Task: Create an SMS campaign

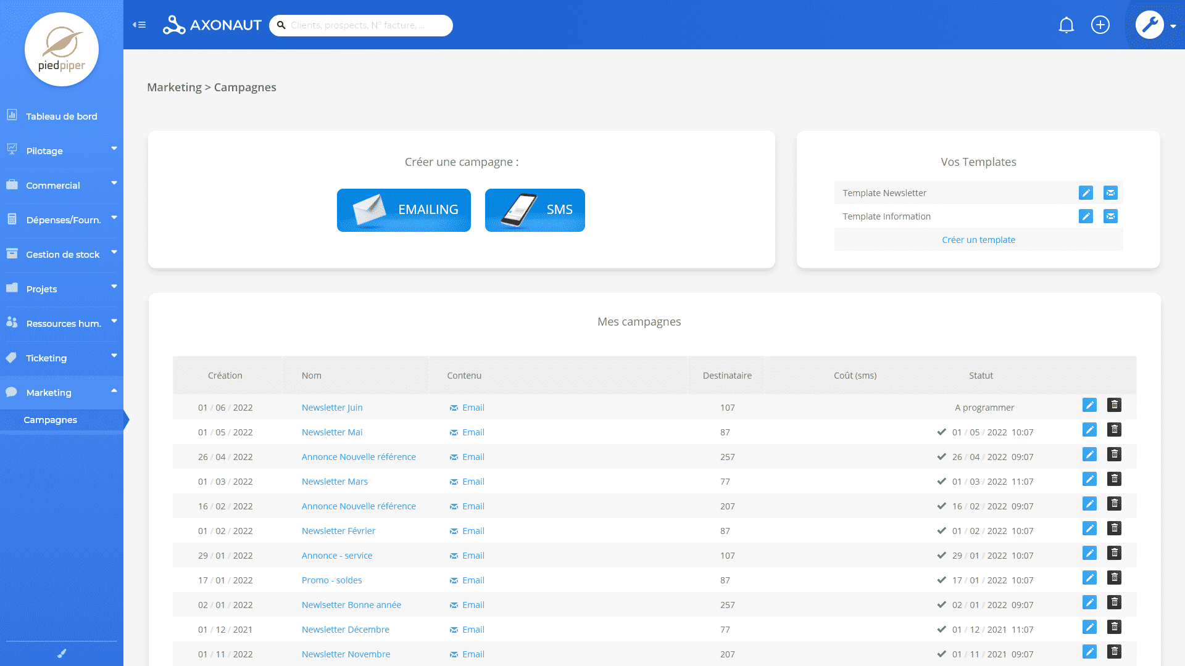Action: pos(534,210)
